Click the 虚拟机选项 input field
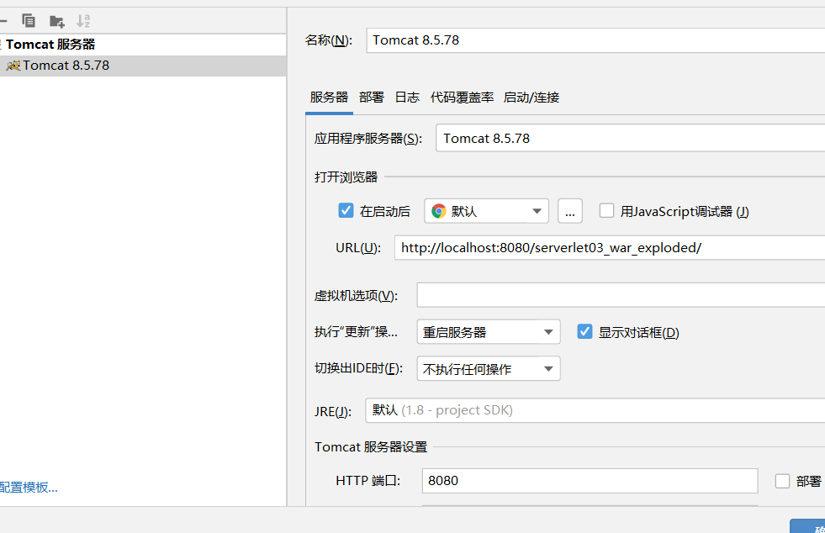The height and width of the screenshot is (533, 825). point(621,294)
